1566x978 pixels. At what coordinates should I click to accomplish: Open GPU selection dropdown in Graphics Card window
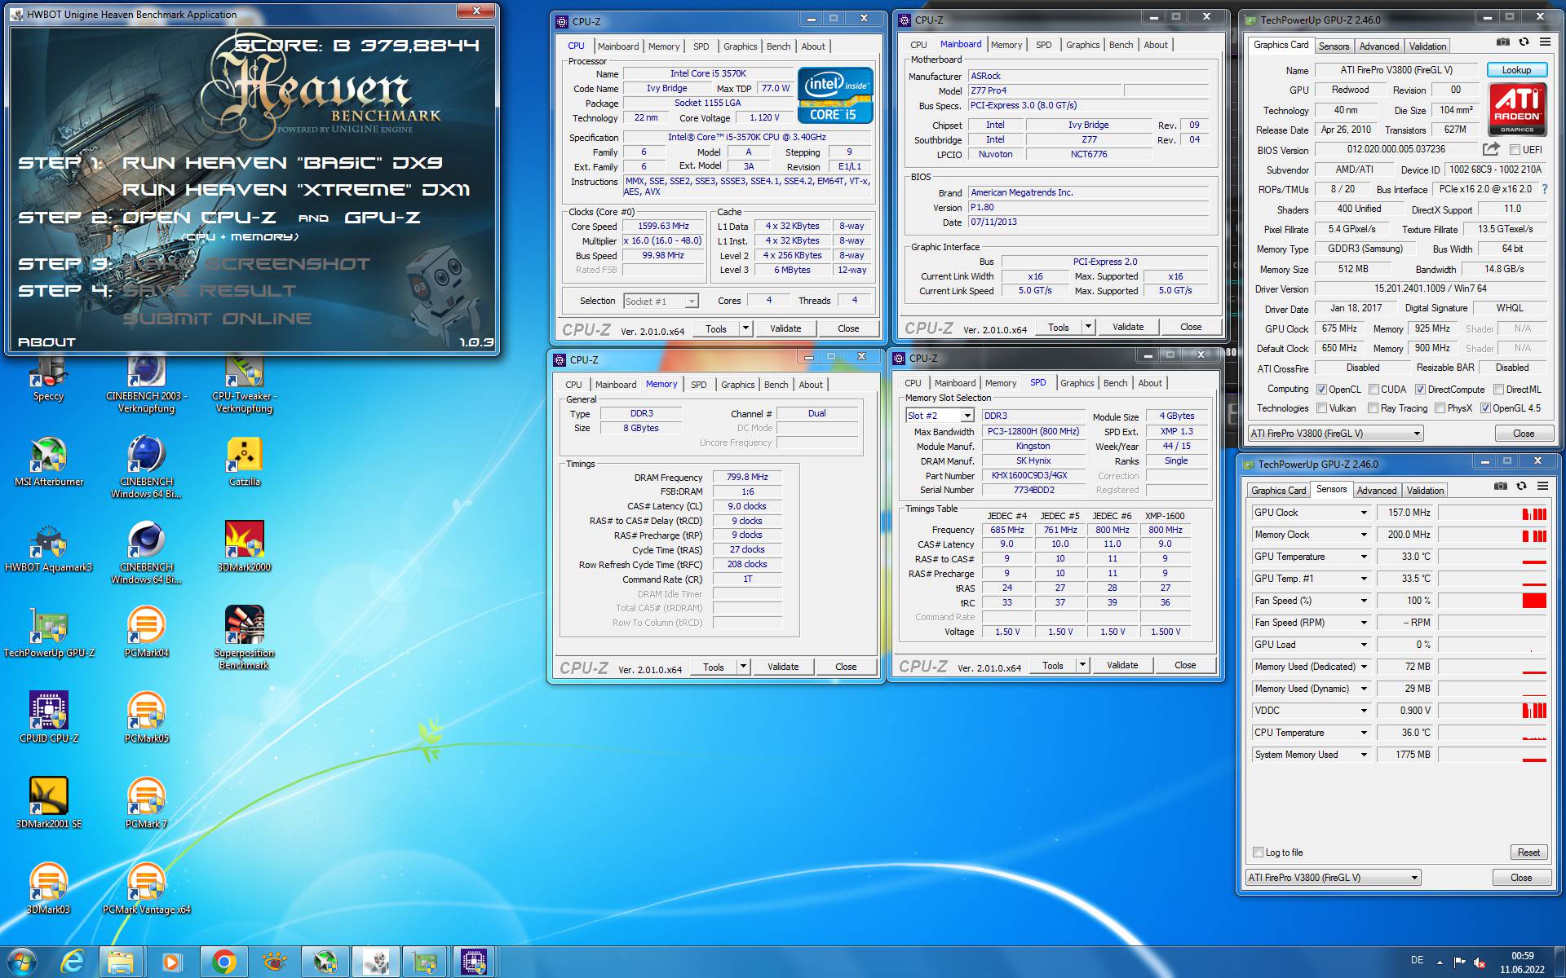(x=1336, y=434)
